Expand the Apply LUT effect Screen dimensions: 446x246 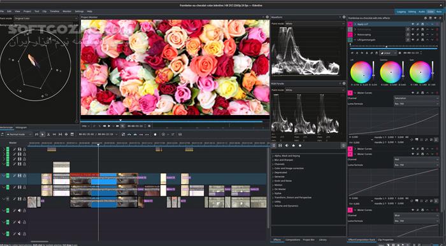pyautogui.click(x=356, y=24)
